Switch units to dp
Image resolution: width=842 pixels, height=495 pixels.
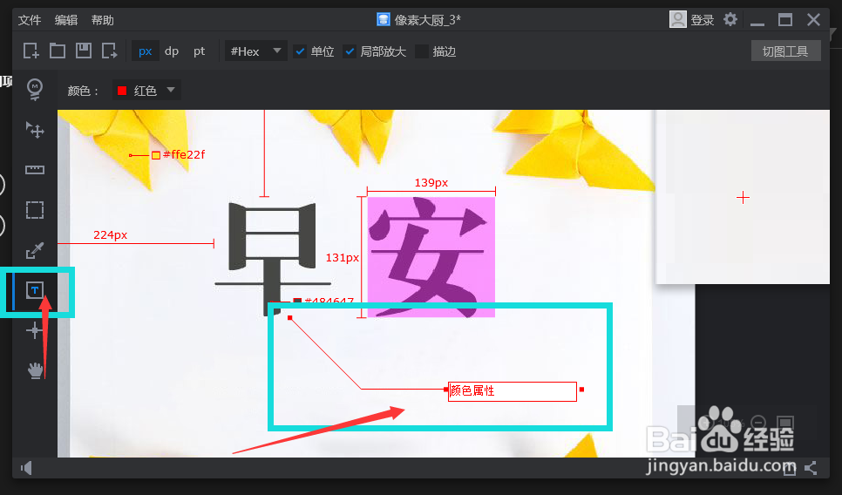pos(172,51)
